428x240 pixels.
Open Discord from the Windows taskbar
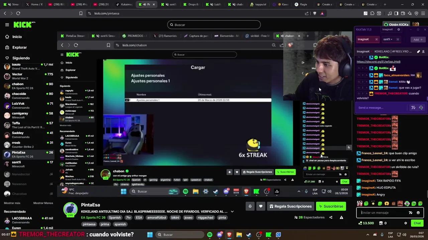pos(219,235)
